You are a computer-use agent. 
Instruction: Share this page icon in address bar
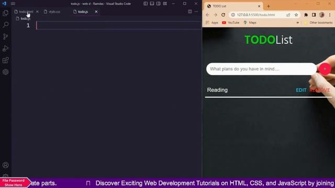pos(288,15)
